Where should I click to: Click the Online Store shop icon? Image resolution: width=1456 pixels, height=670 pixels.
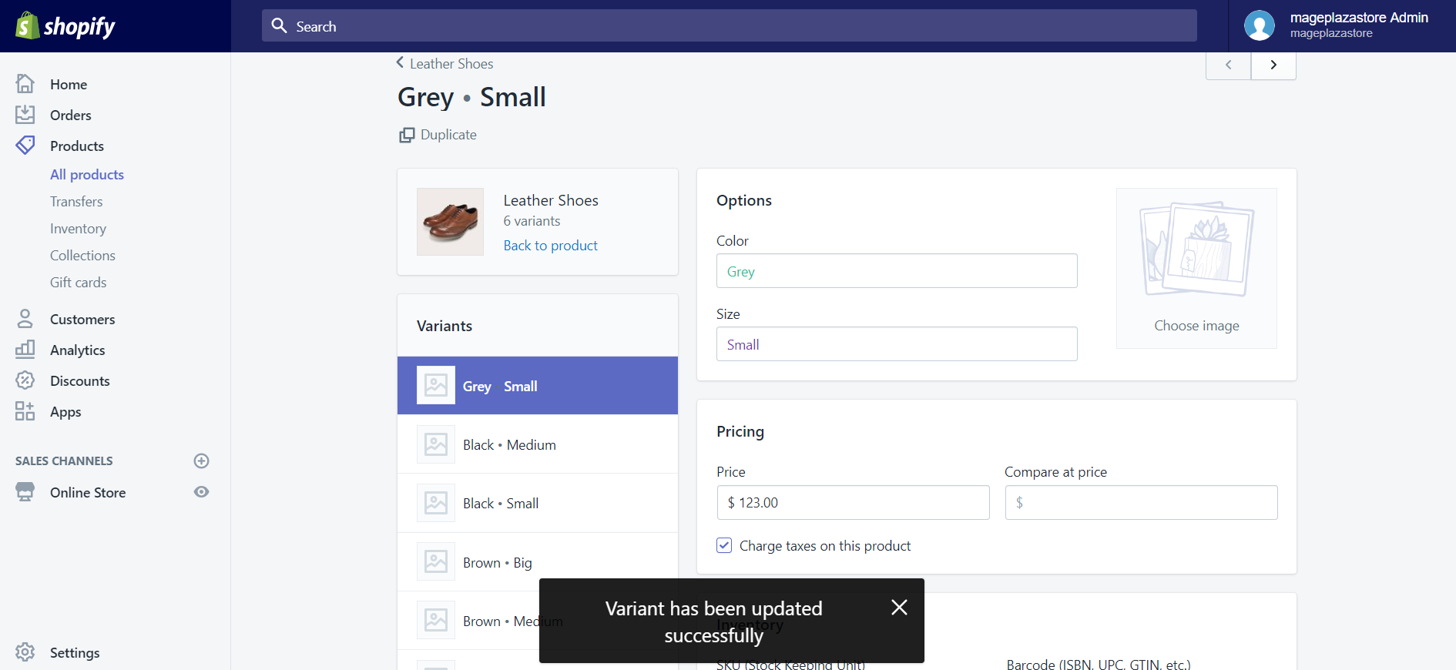pos(25,492)
